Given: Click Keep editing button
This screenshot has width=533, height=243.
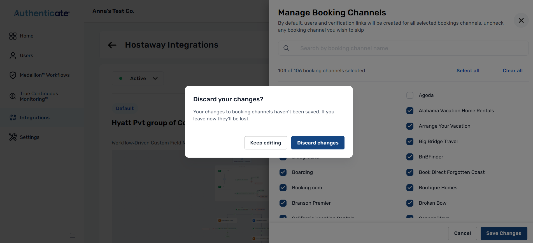Looking at the screenshot, I should [266, 143].
